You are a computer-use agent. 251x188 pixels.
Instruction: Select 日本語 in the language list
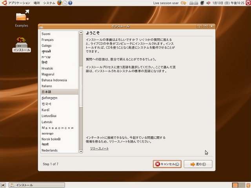coord(59,92)
